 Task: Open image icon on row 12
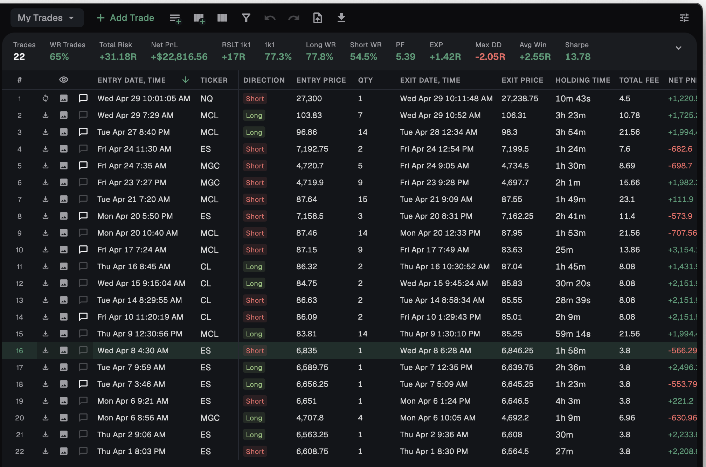64,283
